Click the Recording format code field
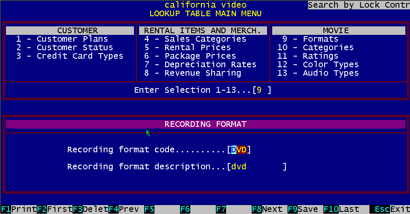Viewport: 410px width, 214px height. 239,150
